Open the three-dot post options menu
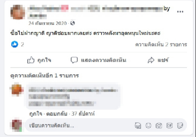The height and width of the screenshot is (137, 196). 180,11
